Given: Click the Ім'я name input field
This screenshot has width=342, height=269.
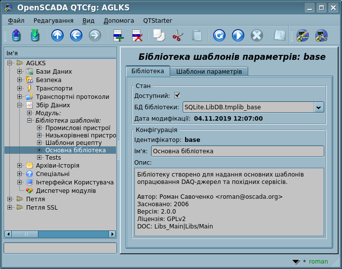Looking at the screenshot, I should point(237,151).
